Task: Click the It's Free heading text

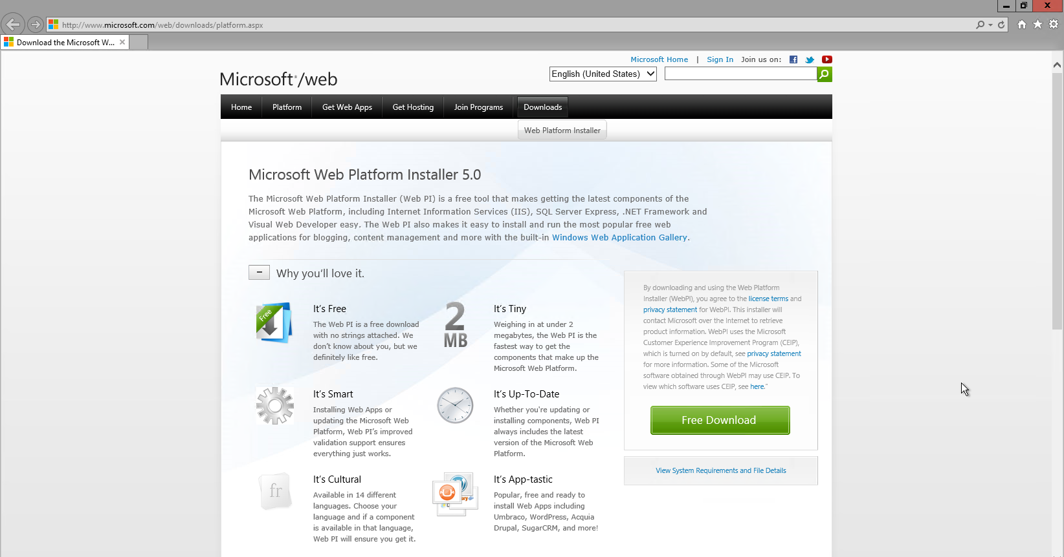Action: pos(329,309)
